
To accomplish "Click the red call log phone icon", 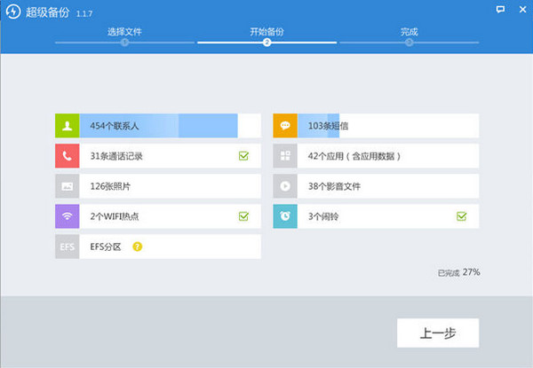I will point(68,156).
